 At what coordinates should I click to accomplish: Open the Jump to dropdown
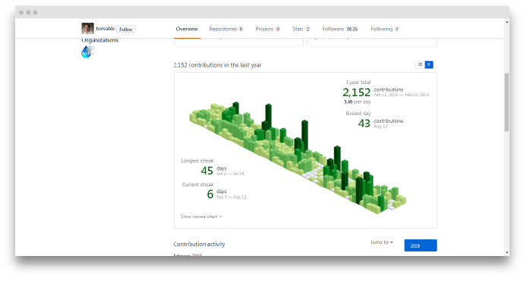click(381, 242)
